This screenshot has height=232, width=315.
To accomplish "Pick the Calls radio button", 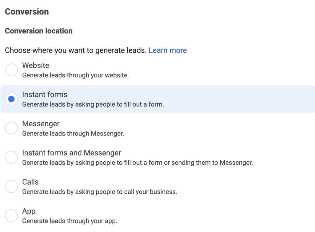I will pyautogui.click(x=11, y=186).
